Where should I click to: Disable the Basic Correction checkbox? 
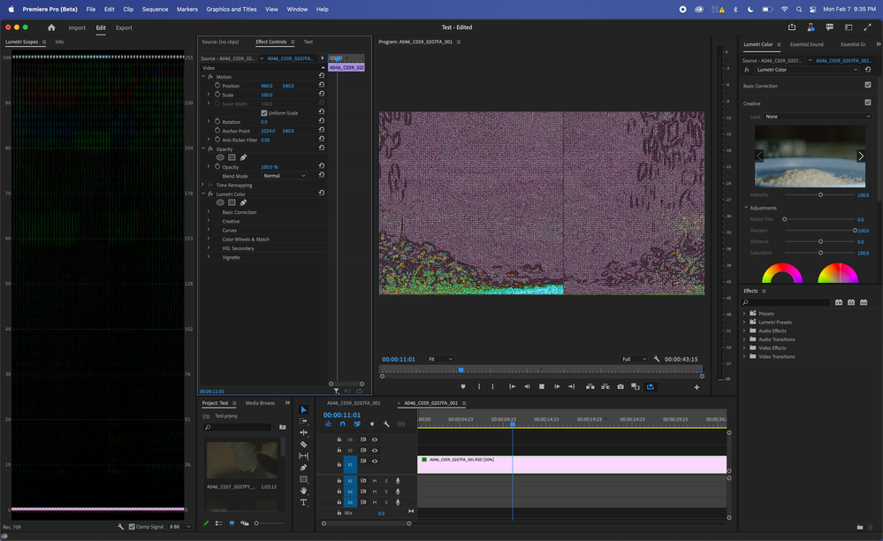[867, 86]
